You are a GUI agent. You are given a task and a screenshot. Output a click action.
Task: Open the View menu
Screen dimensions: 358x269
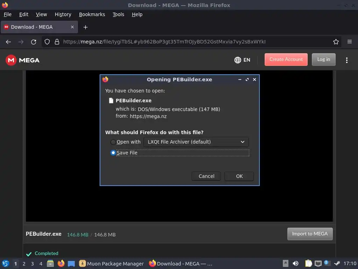[41, 14]
